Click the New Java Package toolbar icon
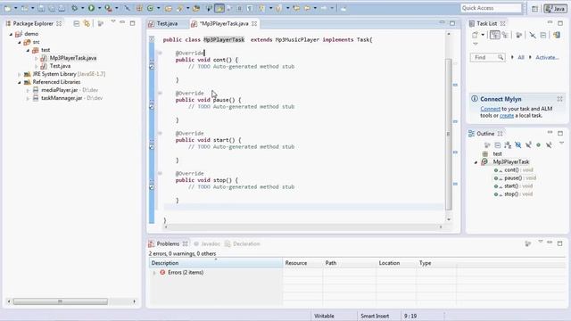571x321 pixels. (139, 8)
